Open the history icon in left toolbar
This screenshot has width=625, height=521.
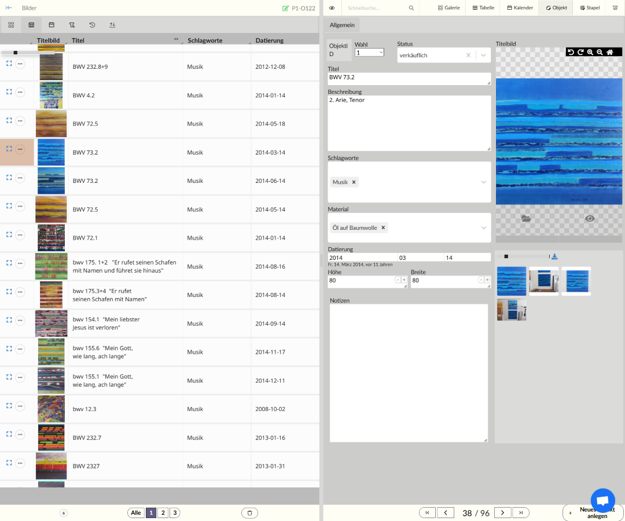click(92, 25)
